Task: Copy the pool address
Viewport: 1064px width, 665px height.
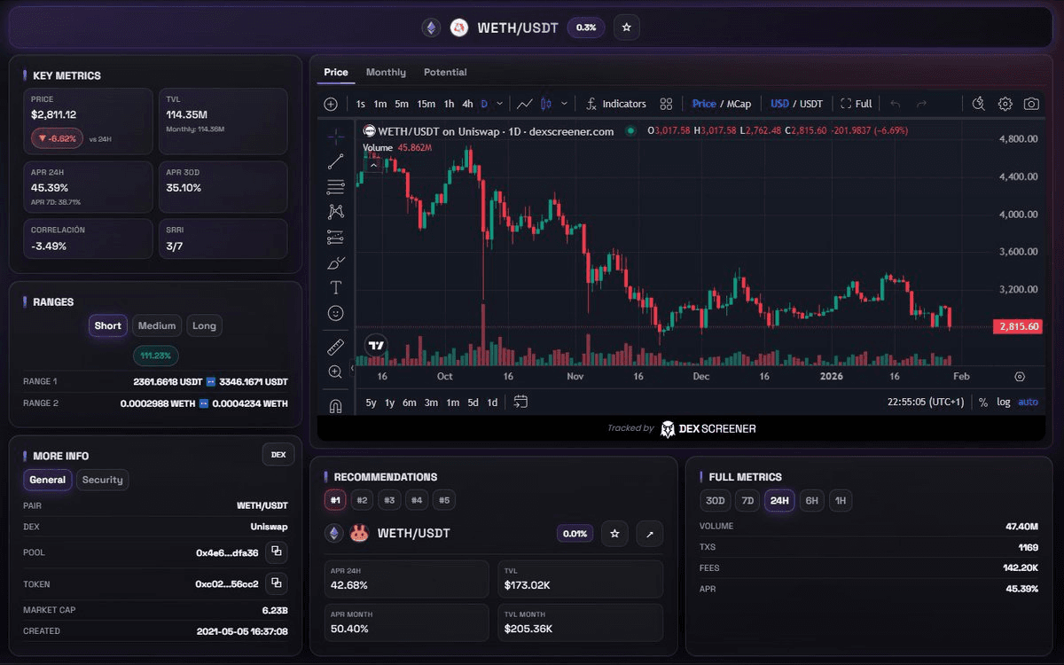Action: pyautogui.click(x=277, y=552)
